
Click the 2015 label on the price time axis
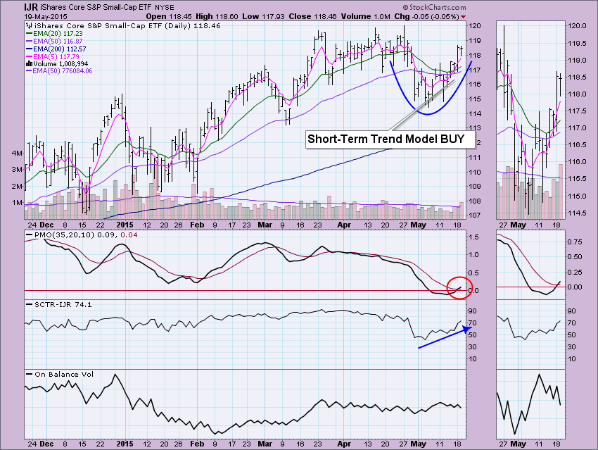pos(125,225)
